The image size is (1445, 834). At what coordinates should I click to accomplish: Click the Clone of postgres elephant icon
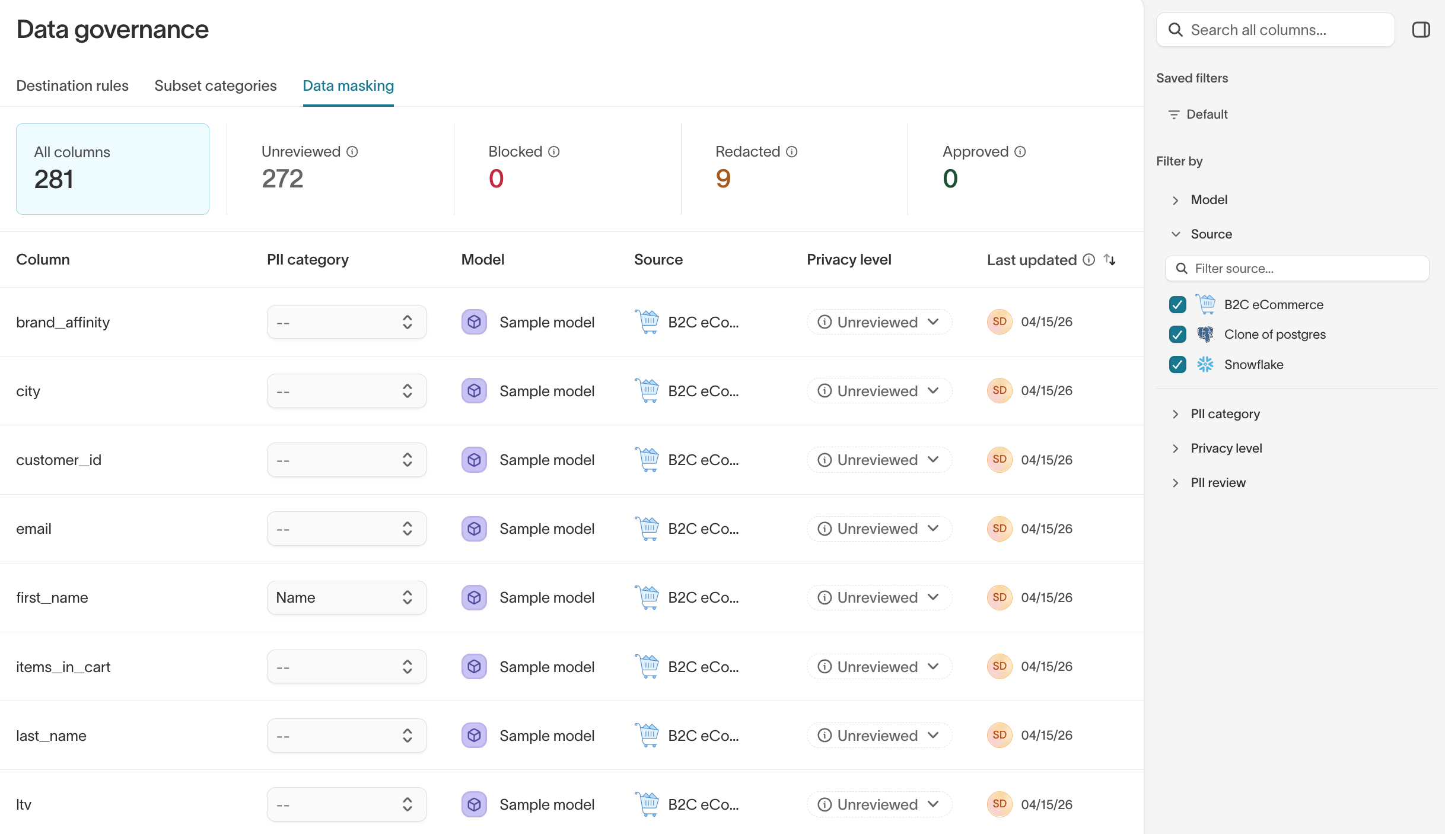(1205, 335)
